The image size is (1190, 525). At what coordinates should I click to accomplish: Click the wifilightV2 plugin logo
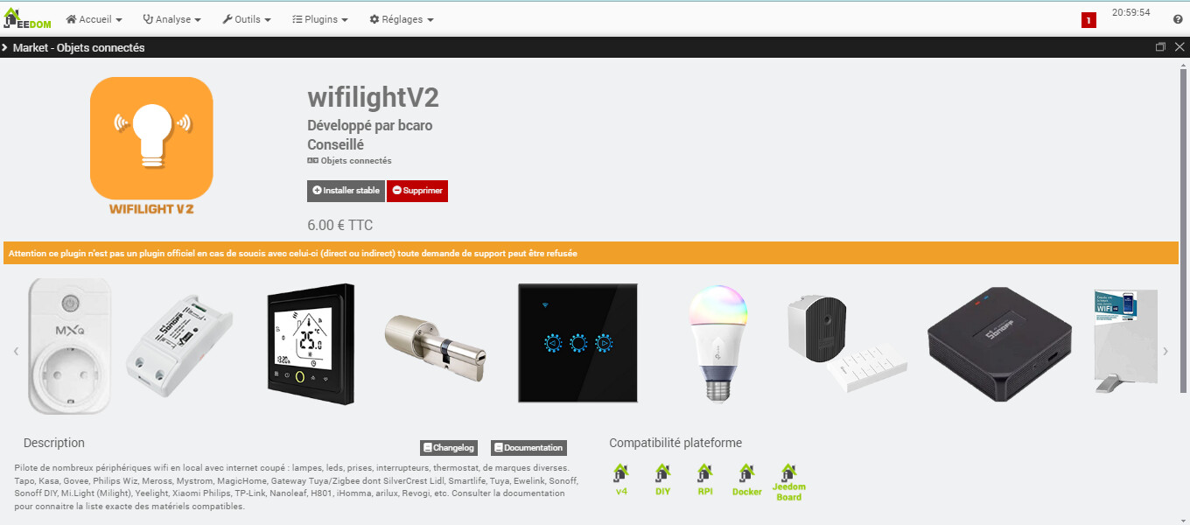[x=151, y=146]
